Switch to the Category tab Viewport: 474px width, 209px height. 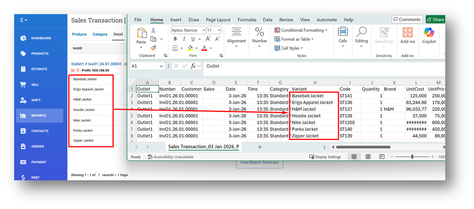[x=100, y=34]
